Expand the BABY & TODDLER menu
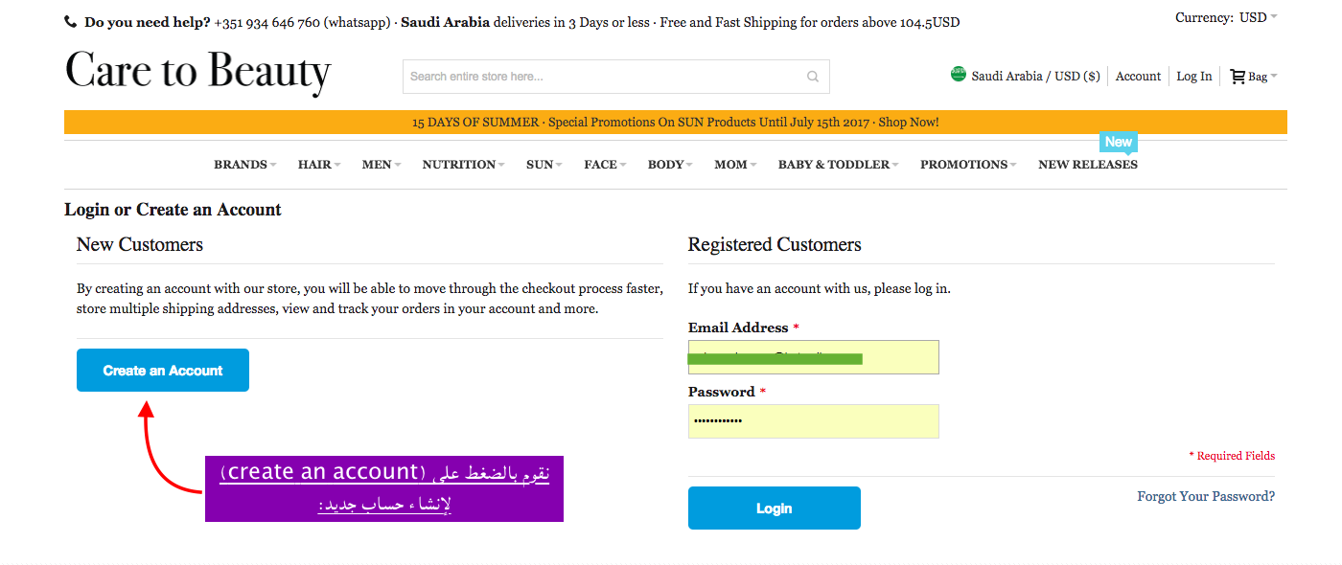Image resolution: width=1342 pixels, height=565 pixels. [833, 164]
